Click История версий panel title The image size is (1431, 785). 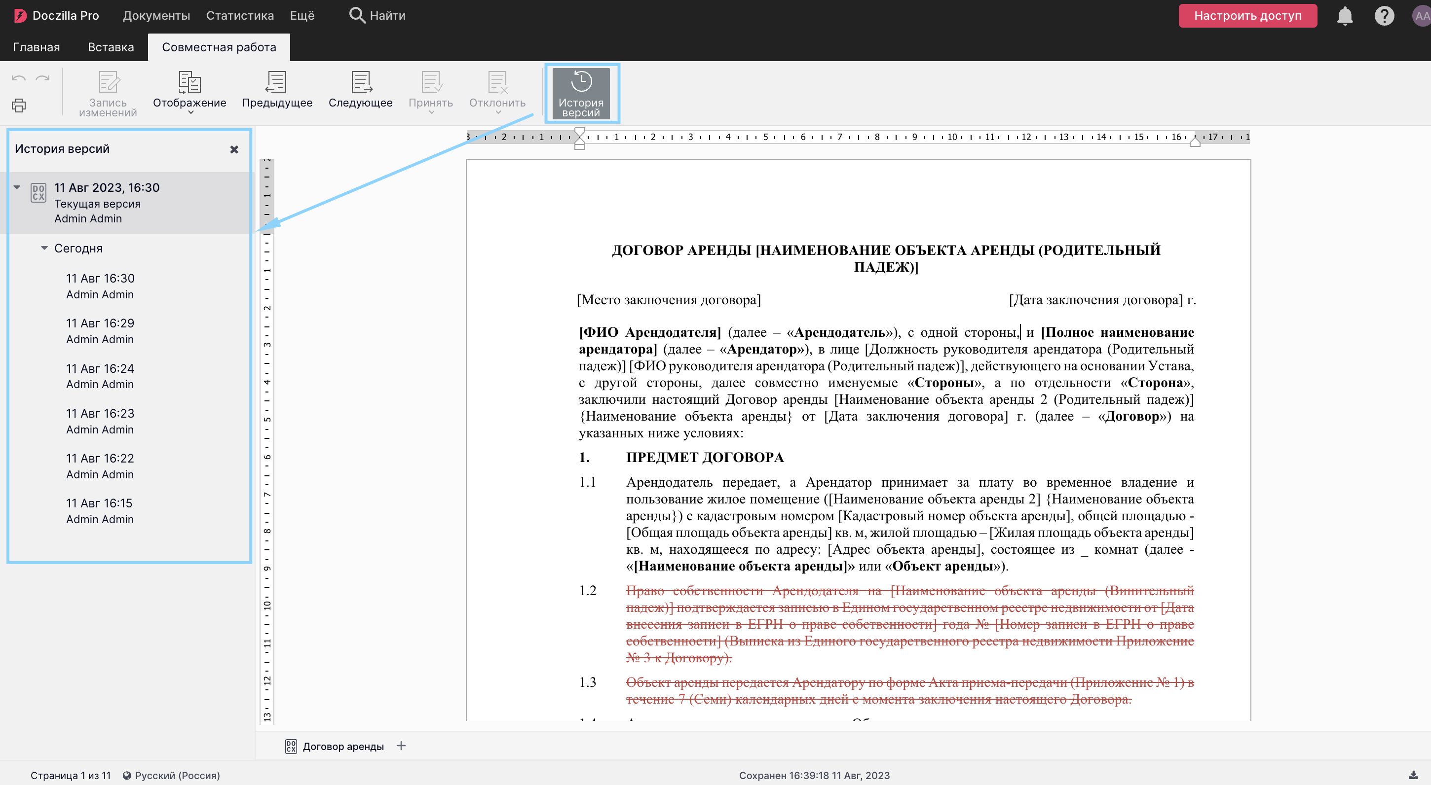coord(62,149)
